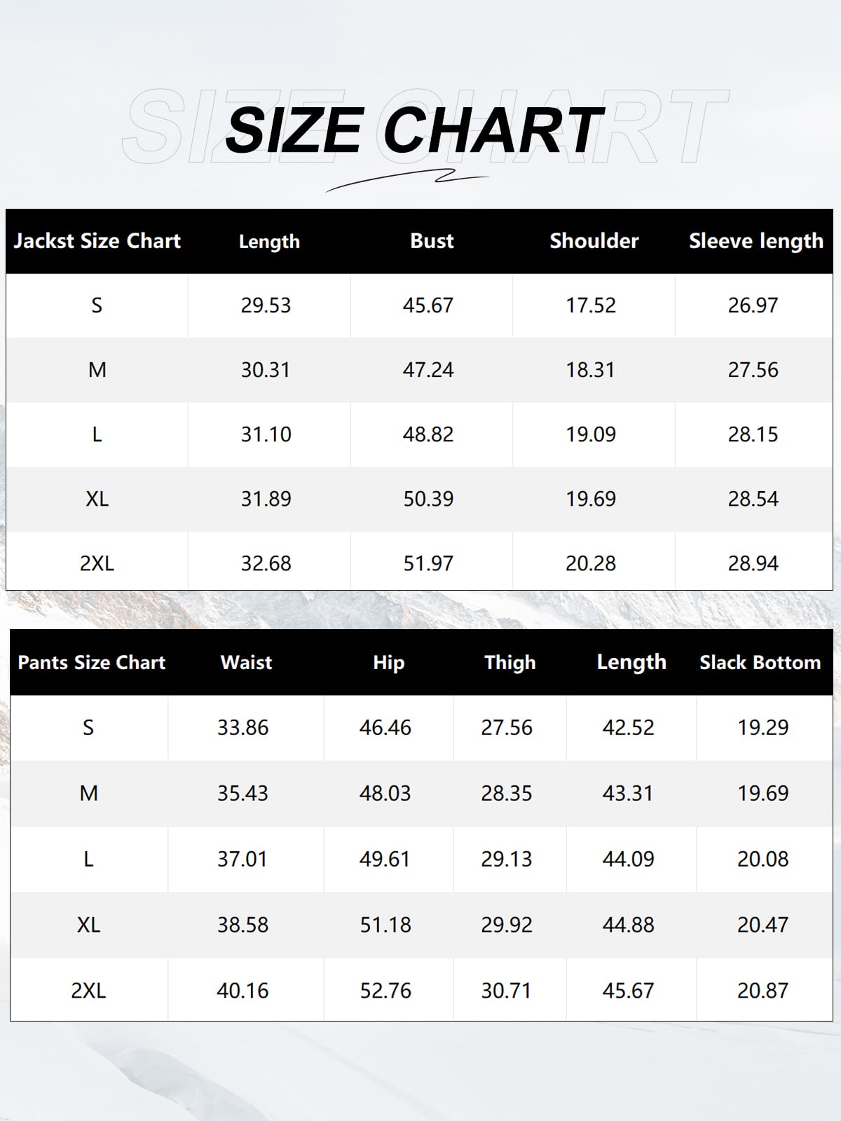Click pants M waist value 35.43

click(x=242, y=793)
